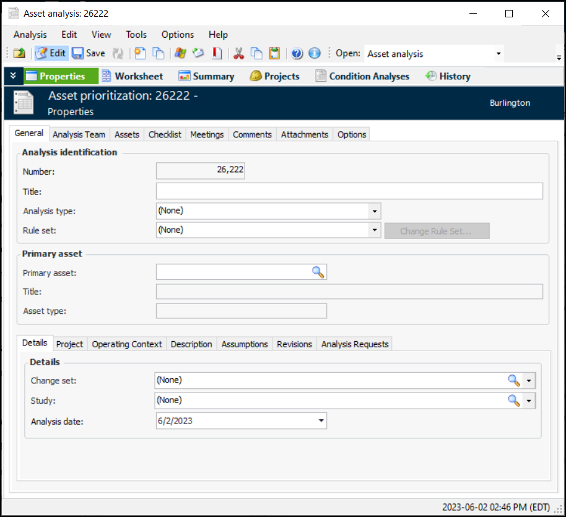Toggle Edit mode in the toolbar

click(x=51, y=53)
